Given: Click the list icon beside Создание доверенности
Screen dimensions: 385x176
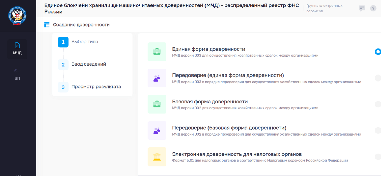Looking at the screenshot, I should pos(47,25).
